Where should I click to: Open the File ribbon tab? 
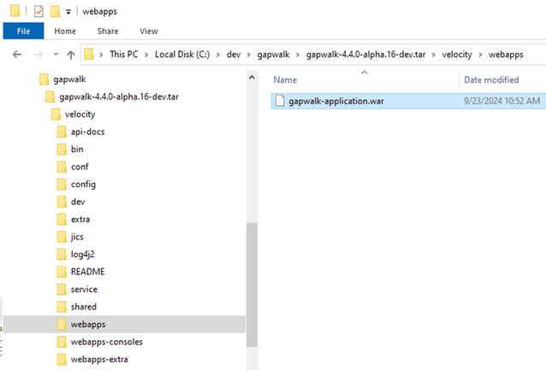[23, 31]
